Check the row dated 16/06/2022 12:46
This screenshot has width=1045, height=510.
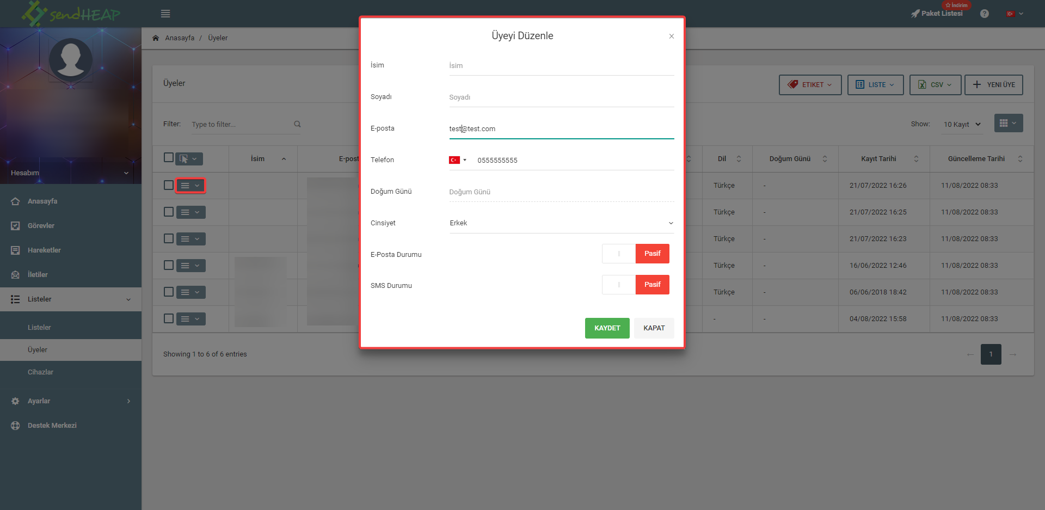tap(169, 265)
